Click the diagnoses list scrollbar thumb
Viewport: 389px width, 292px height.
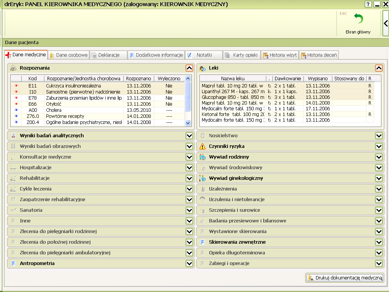click(x=188, y=97)
